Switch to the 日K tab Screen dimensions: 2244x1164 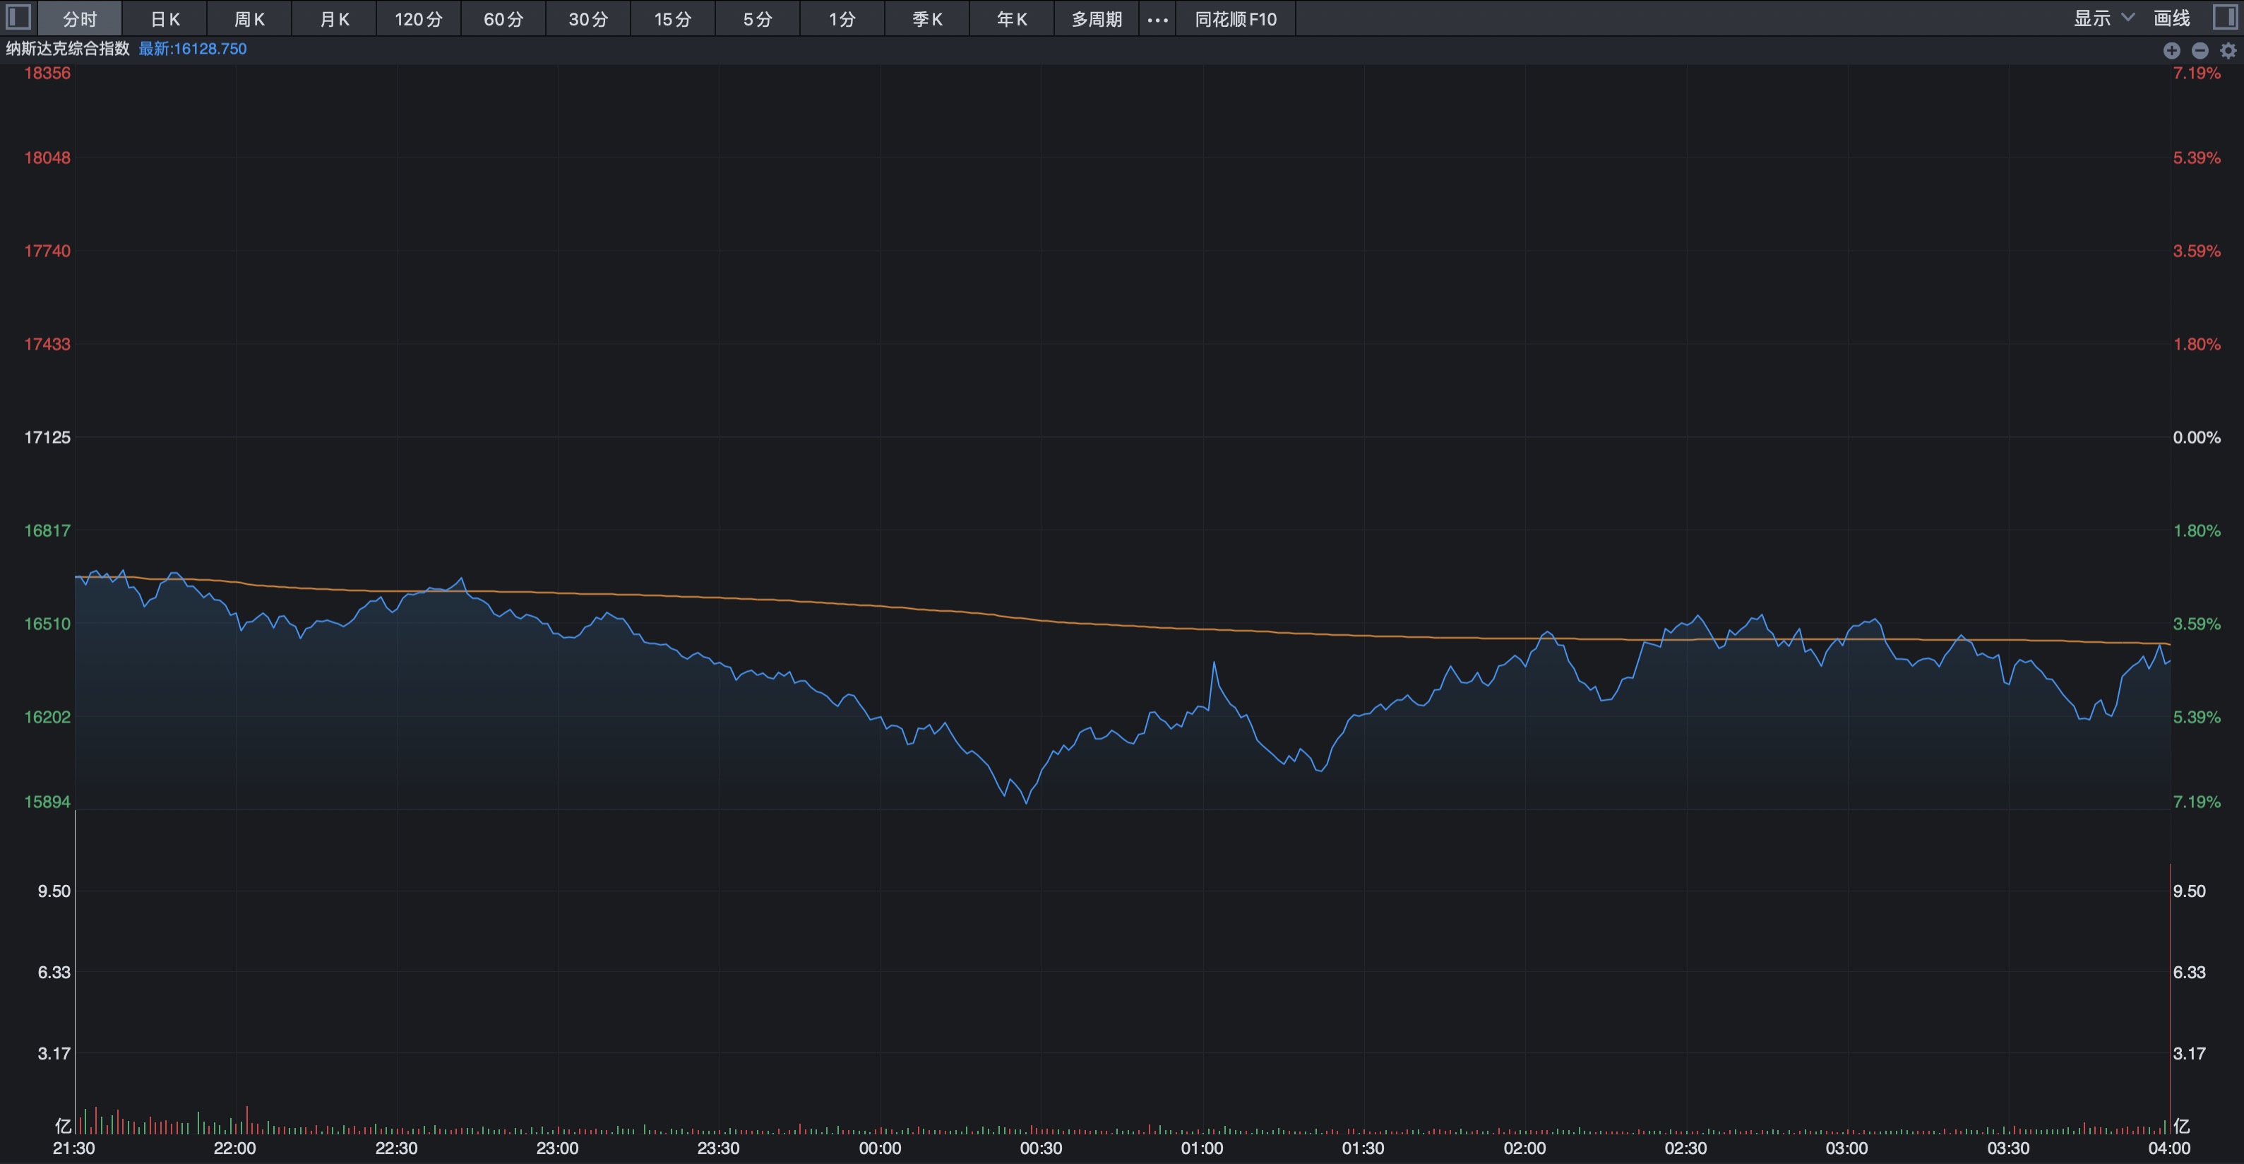pyautogui.click(x=165, y=19)
